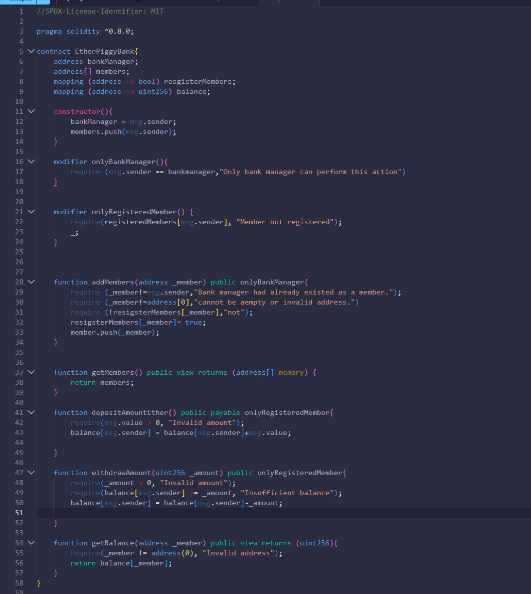This screenshot has height=594, width=531.
Task: Collapse the getBalance function at line 54
Action: pyautogui.click(x=32, y=543)
